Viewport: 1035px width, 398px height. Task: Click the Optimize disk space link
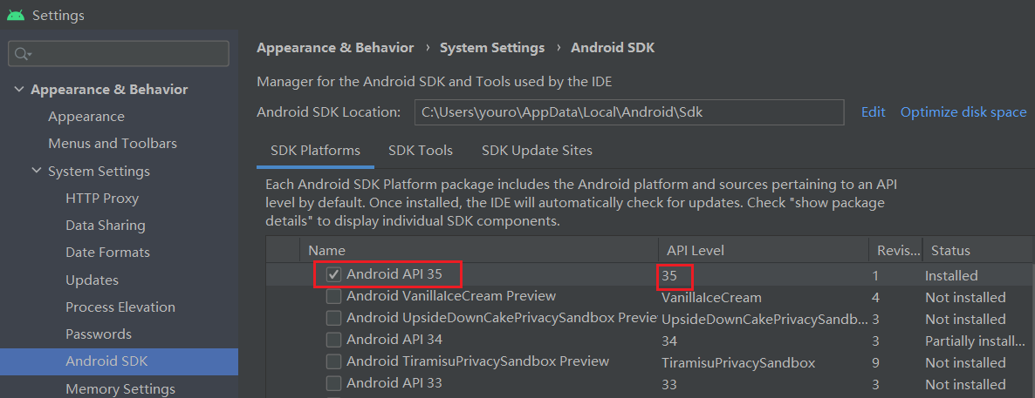(x=963, y=112)
